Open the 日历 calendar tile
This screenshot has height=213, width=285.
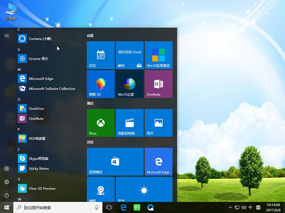[x=100, y=55]
